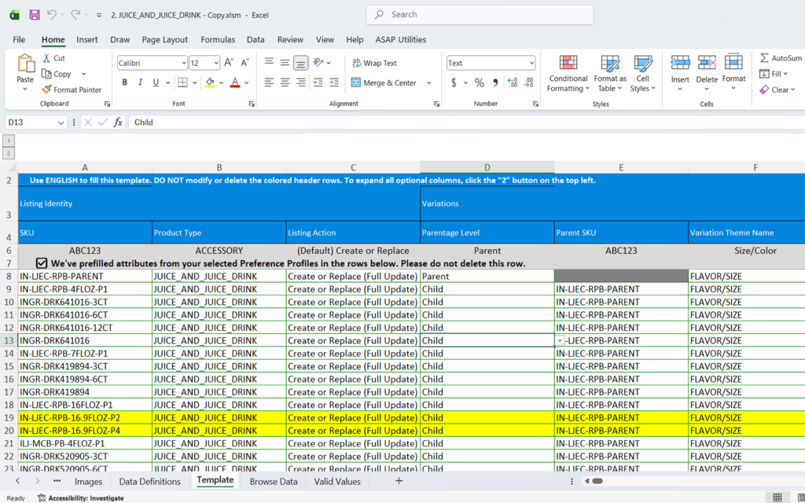Viewport: 805px width, 503px height.
Task: Open the Formulas ribbon tab
Action: 218,39
